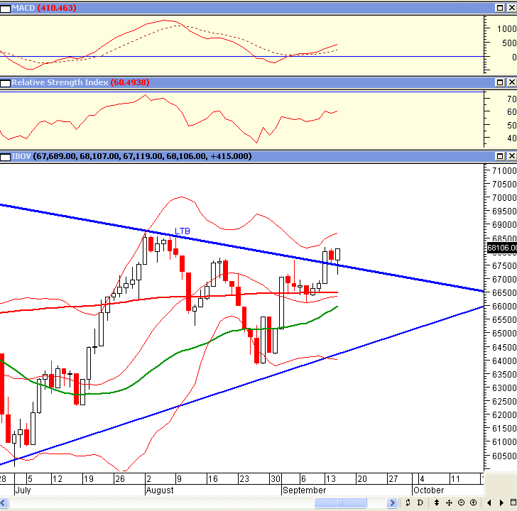Click the July month label

[23, 490]
